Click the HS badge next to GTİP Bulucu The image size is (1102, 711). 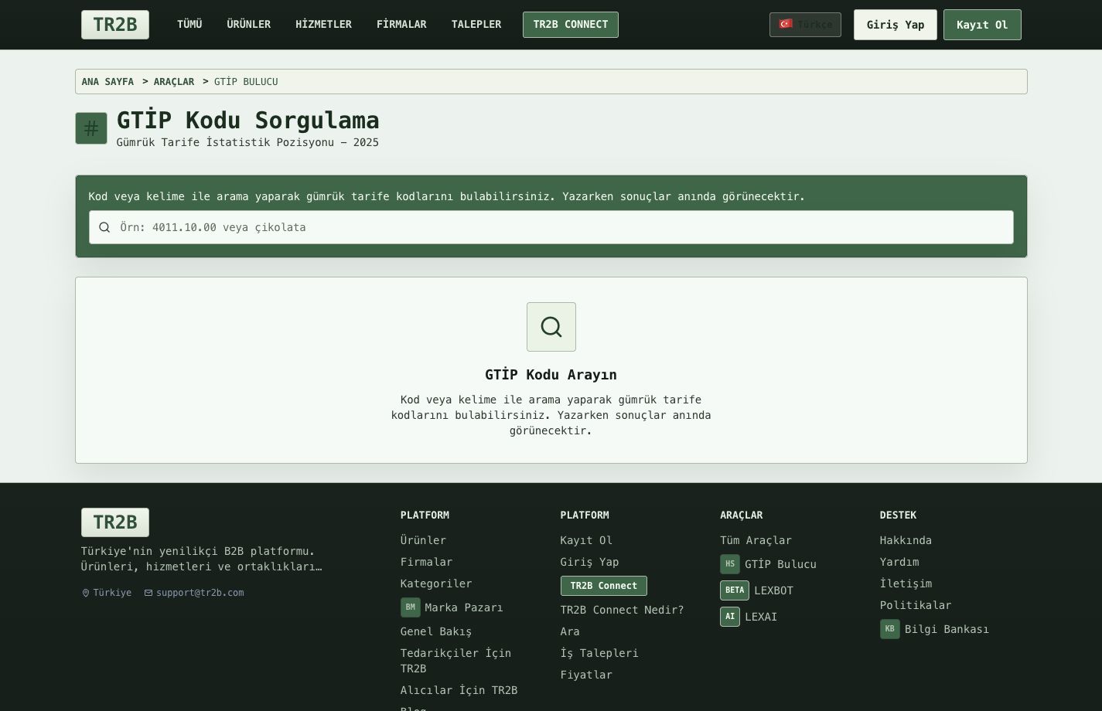click(x=730, y=564)
